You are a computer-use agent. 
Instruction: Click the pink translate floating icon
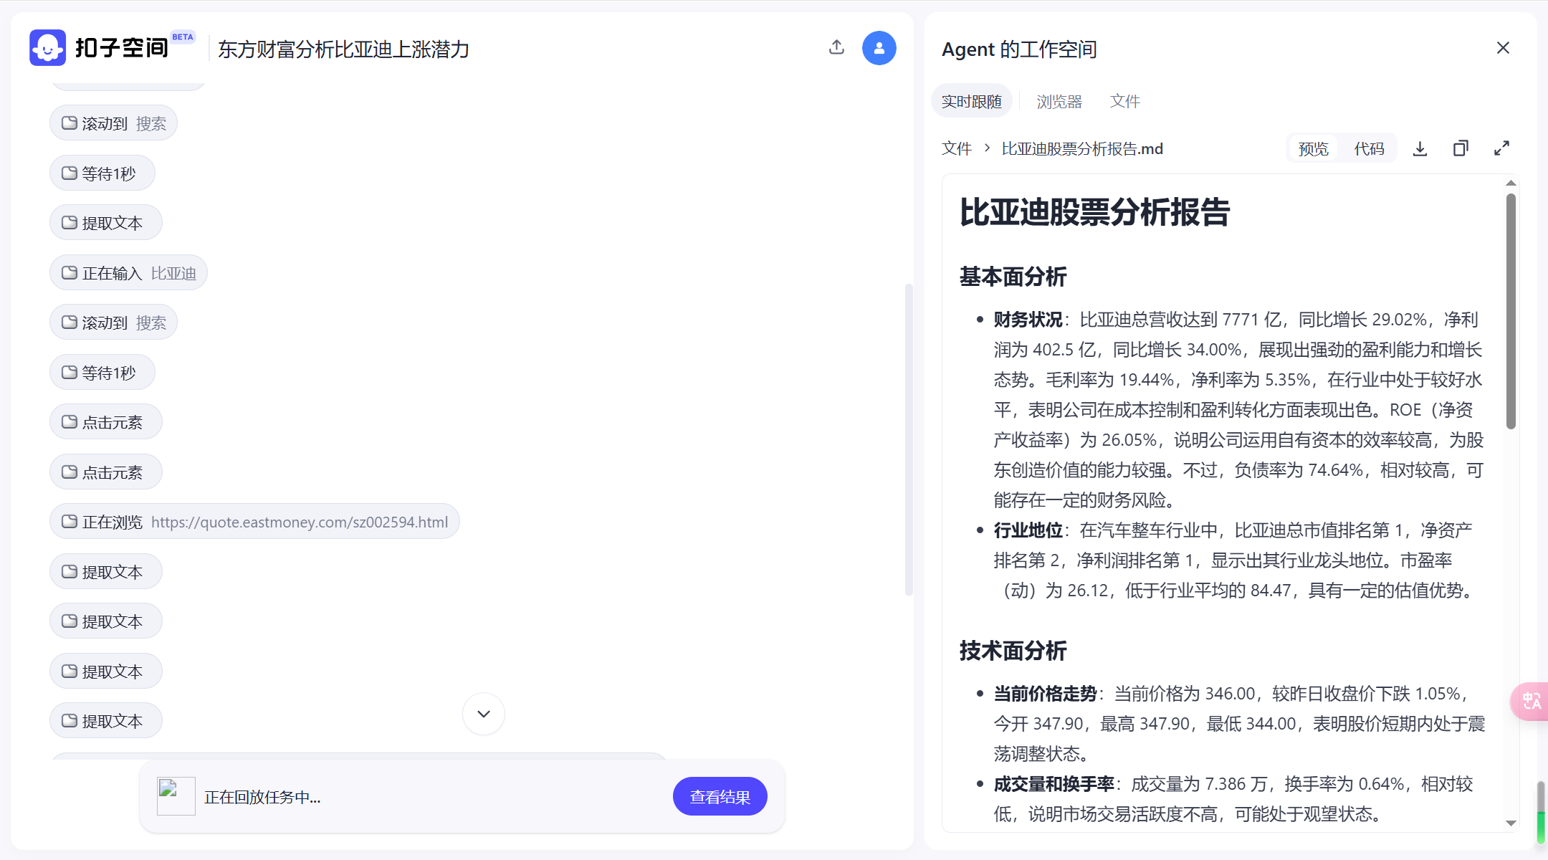tap(1532, 701)
